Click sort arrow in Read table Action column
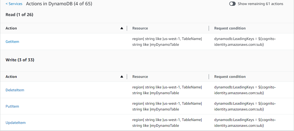Viewport: 294px width, 131px height. 122,28
